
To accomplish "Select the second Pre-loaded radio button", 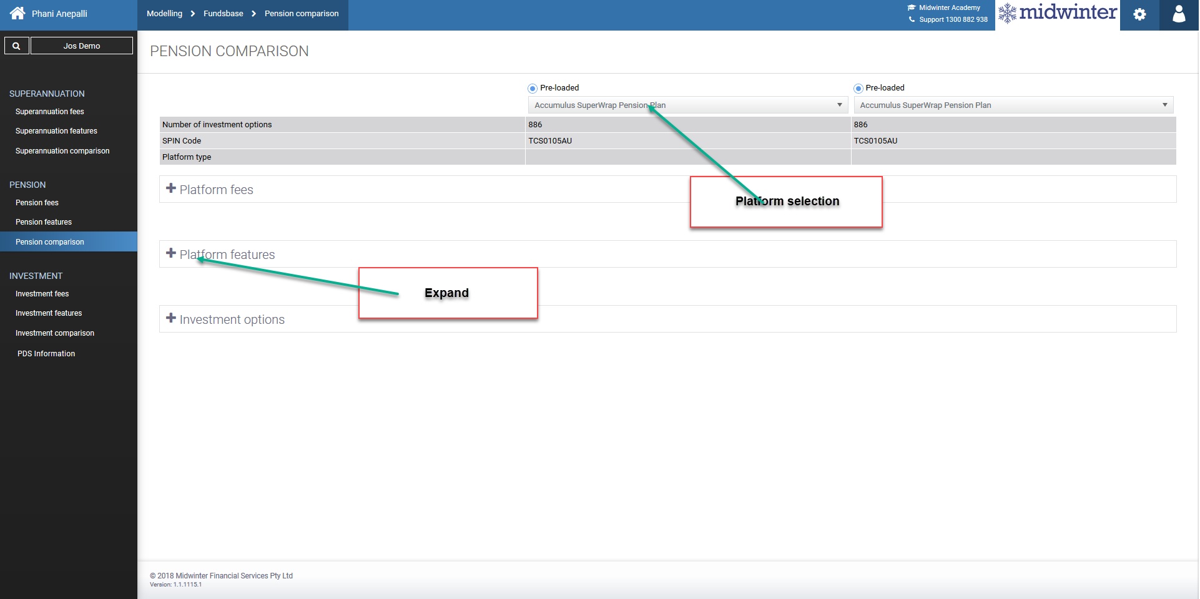I will click(858, 89).
